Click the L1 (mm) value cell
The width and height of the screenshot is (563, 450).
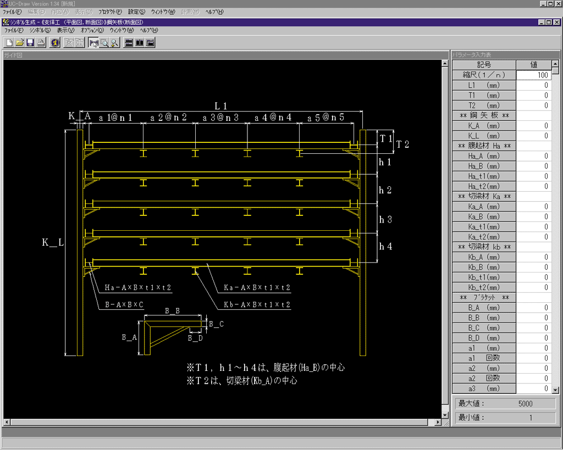tap(533, 86)
